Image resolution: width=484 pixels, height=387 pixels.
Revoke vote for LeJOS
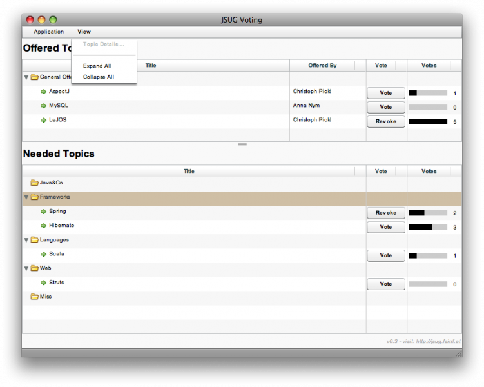point(386,121)
